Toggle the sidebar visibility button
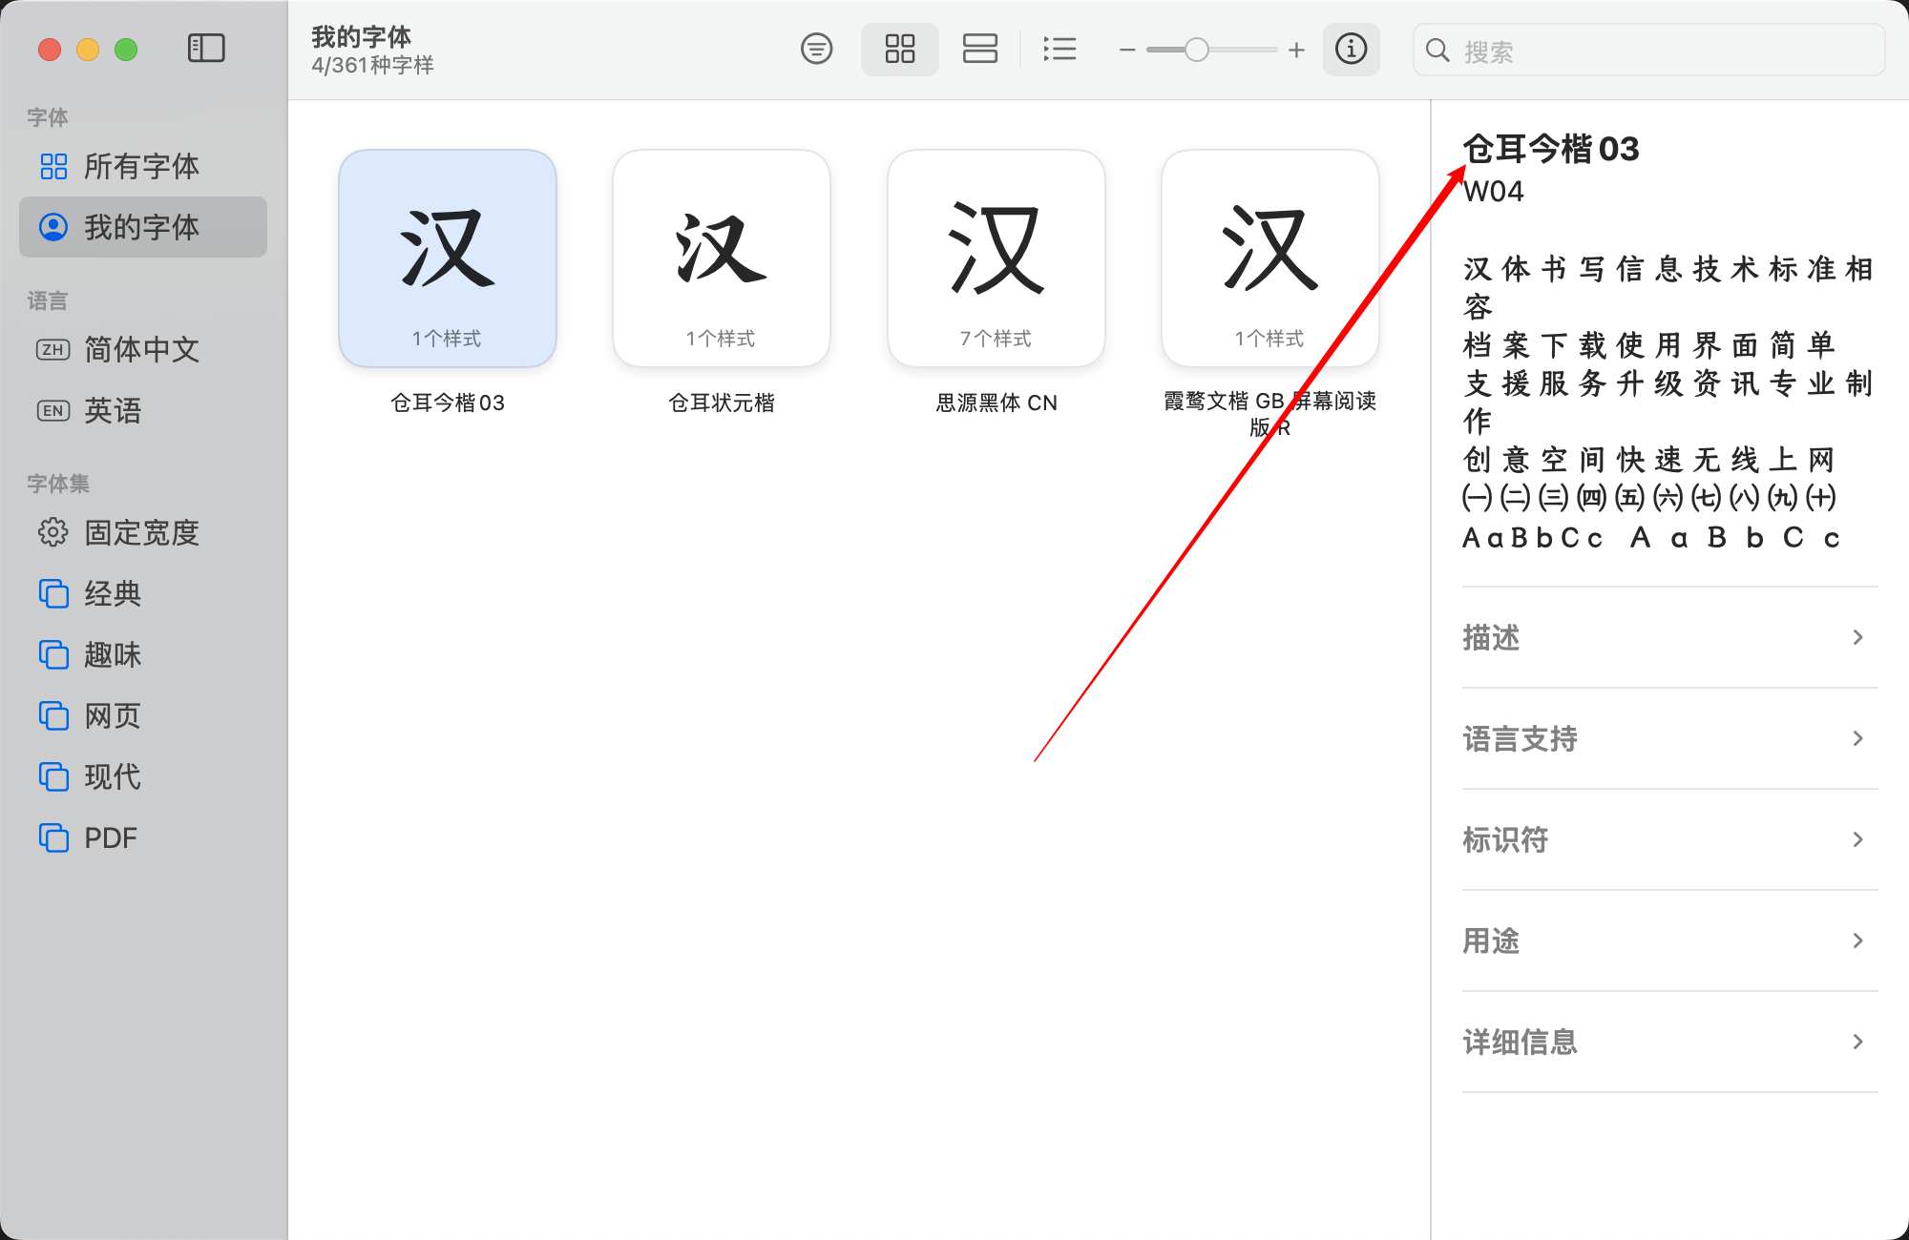The width and height of the screenshot is (1909, 1240). (206, 49)
